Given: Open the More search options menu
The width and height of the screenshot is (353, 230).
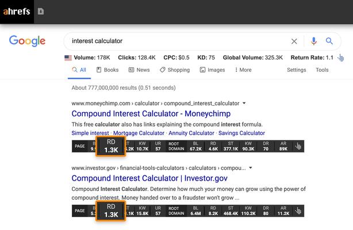Looking at the screenshot, I should 243,70.
